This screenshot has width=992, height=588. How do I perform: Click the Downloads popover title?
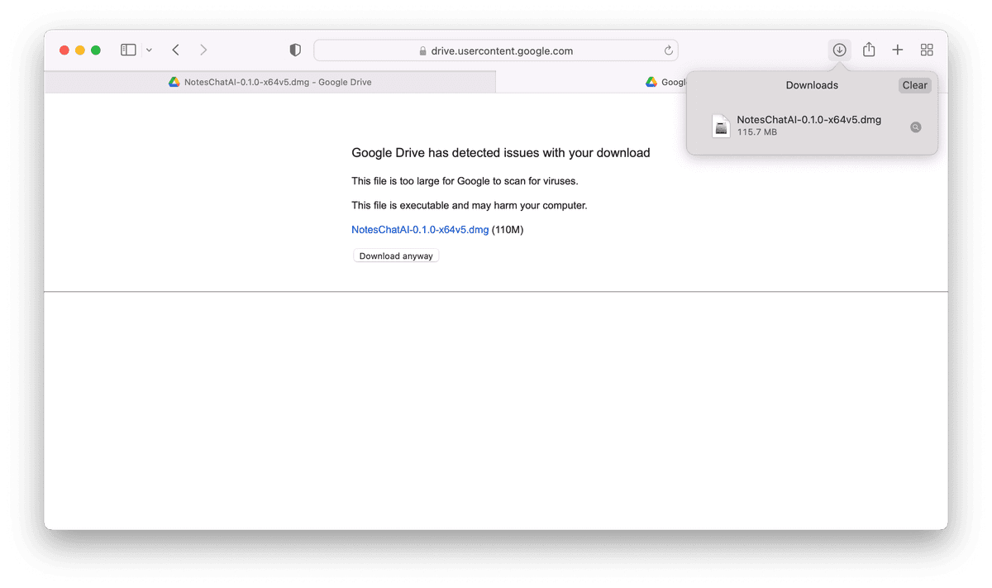pyautogui.click(x=812, y=85)
